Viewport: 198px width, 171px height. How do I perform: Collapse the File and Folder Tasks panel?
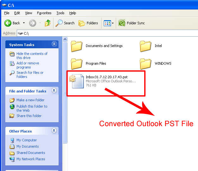(x=54, y=91)
